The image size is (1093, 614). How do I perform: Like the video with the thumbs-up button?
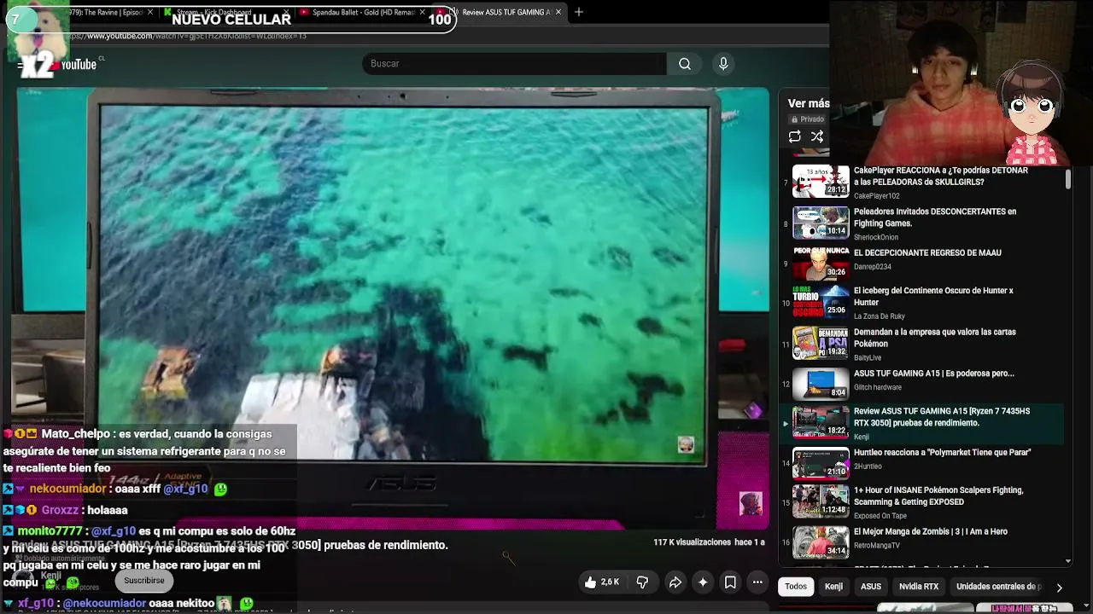[602, 582]
